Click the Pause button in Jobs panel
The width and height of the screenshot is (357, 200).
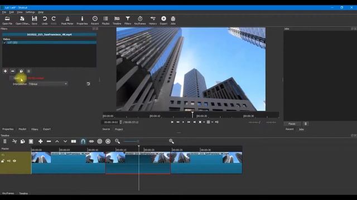click(x=292, y=124)
